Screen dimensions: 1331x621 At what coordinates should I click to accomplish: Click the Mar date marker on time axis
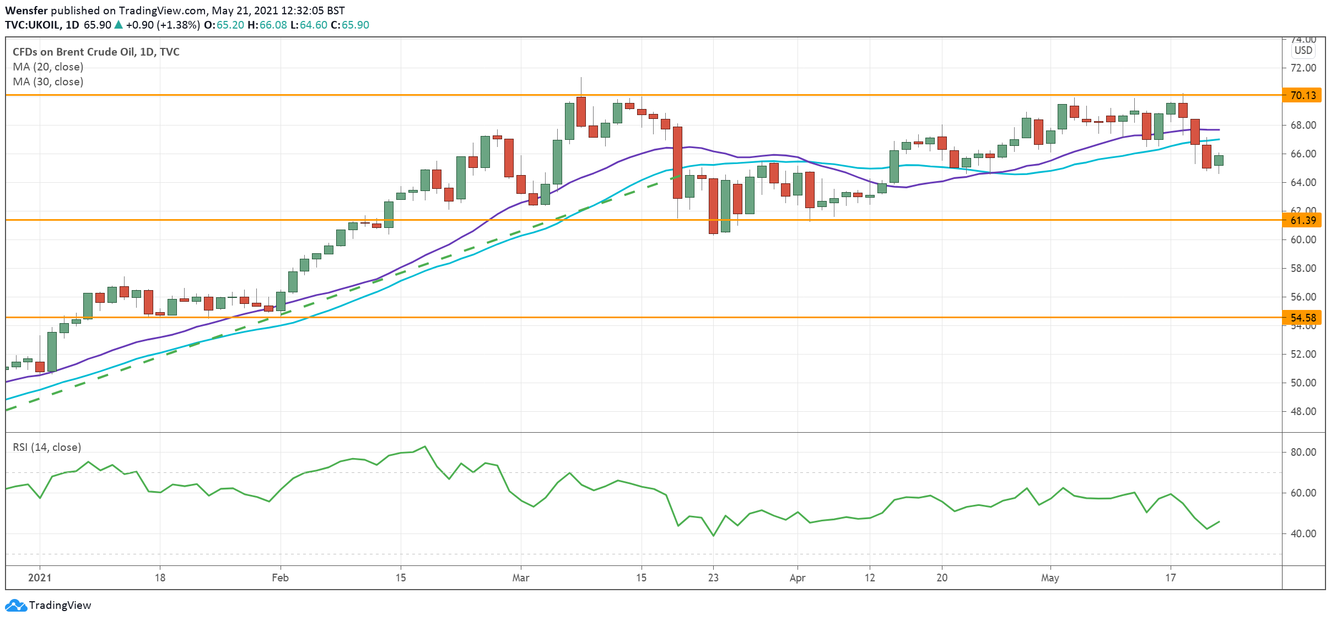[520, 578]
